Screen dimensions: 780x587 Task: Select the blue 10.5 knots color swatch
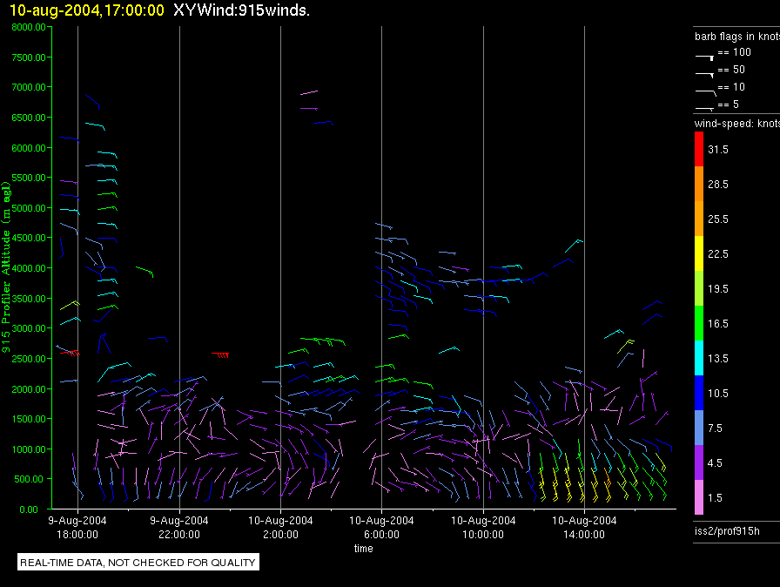point(698,393)
